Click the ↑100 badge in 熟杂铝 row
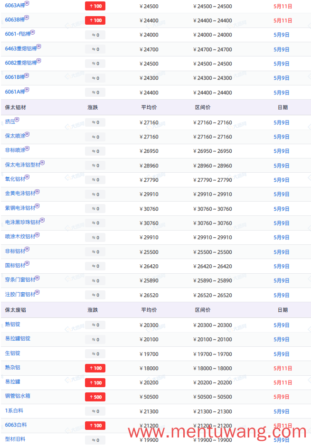Image resolution: width=311 pixels, height=446 pixels. coord(95,368)
